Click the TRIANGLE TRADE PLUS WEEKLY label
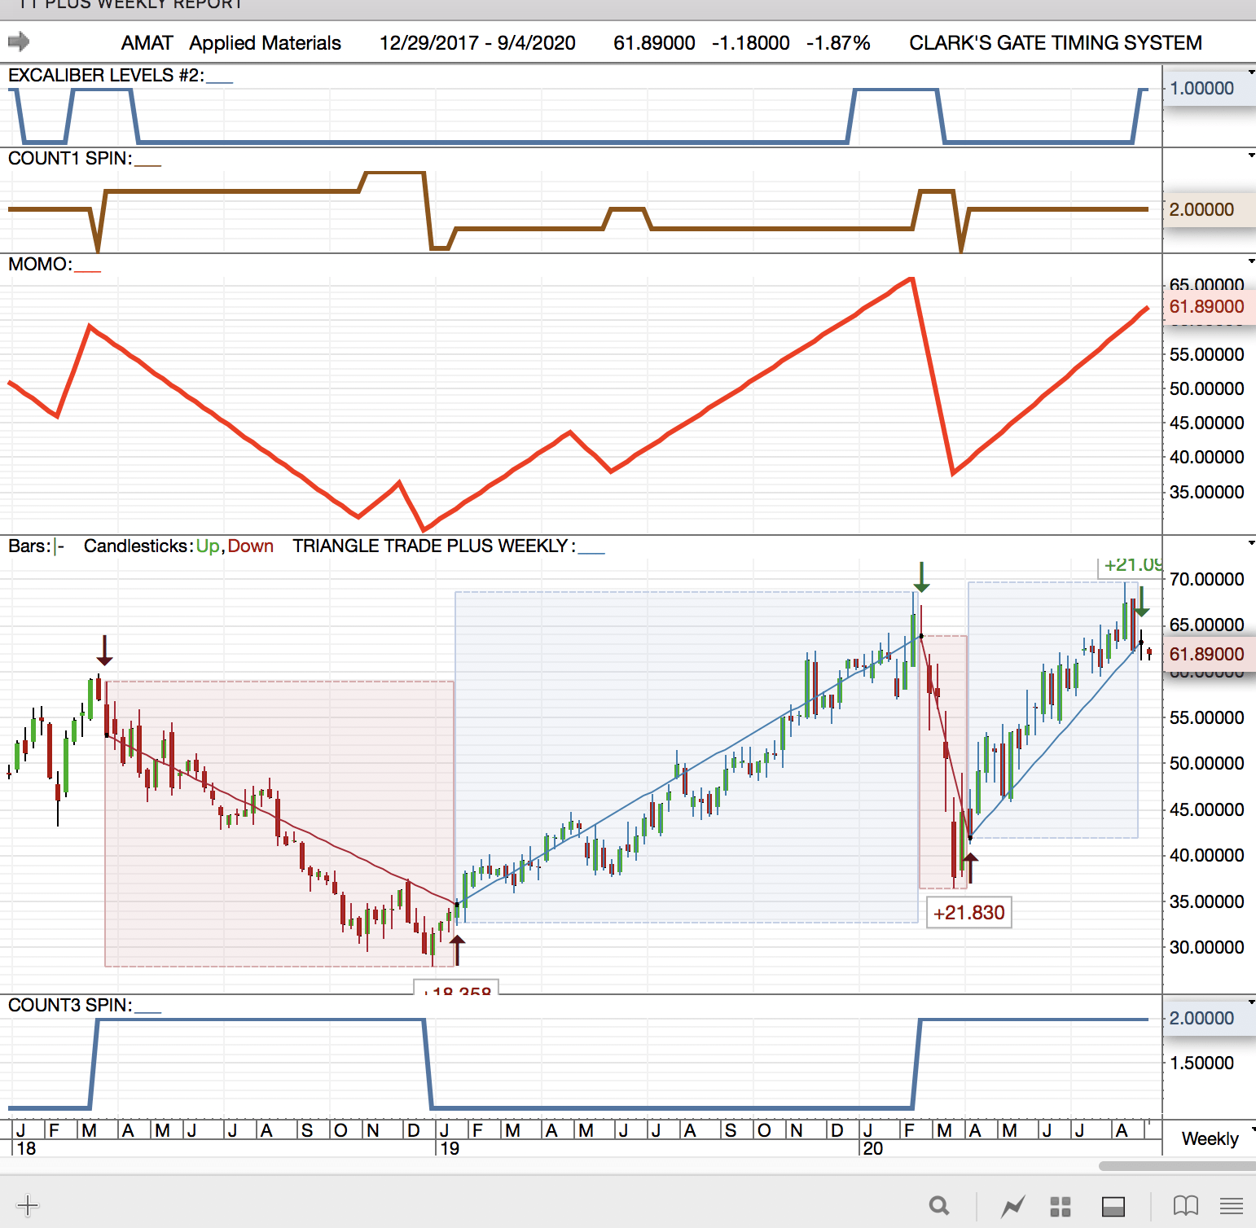Screen dimensions: 1256x1228 [x=433, y=546]
